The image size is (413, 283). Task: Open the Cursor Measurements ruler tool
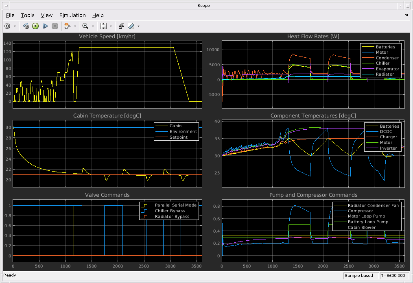click(x=131, y=26)
